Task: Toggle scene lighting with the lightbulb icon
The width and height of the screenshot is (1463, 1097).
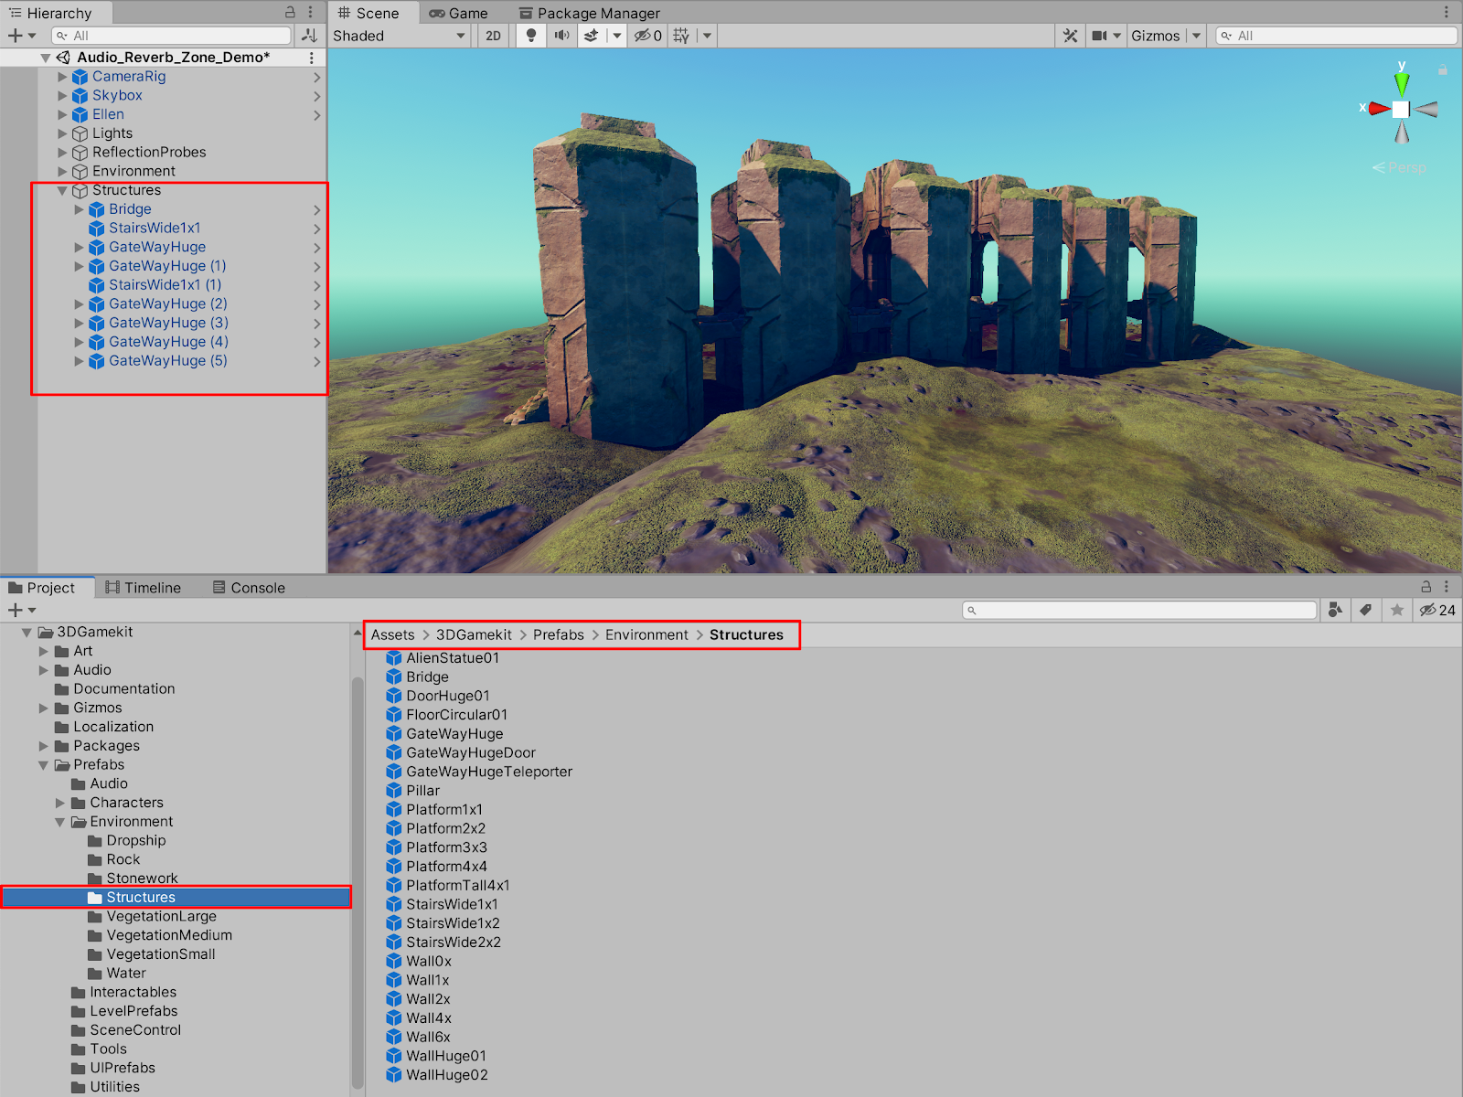Action: coord(530,36)
